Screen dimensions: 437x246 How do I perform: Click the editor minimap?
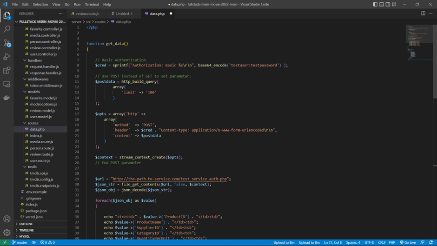coord(419,42)
